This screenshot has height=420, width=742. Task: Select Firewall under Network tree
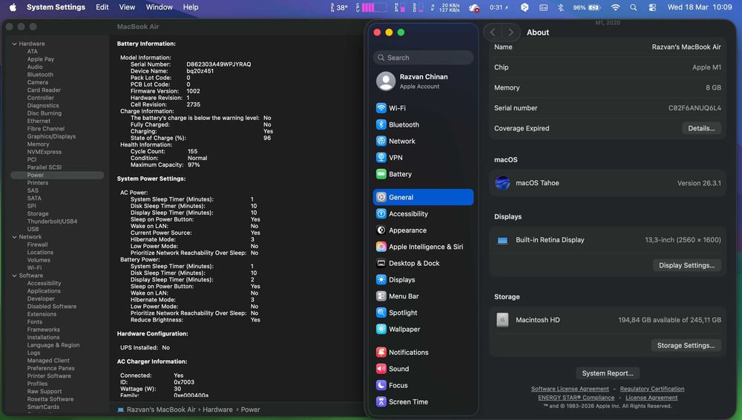click(37, 244)
